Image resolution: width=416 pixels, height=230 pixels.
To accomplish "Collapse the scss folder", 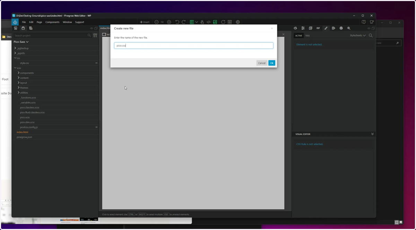I will (15, 68).
